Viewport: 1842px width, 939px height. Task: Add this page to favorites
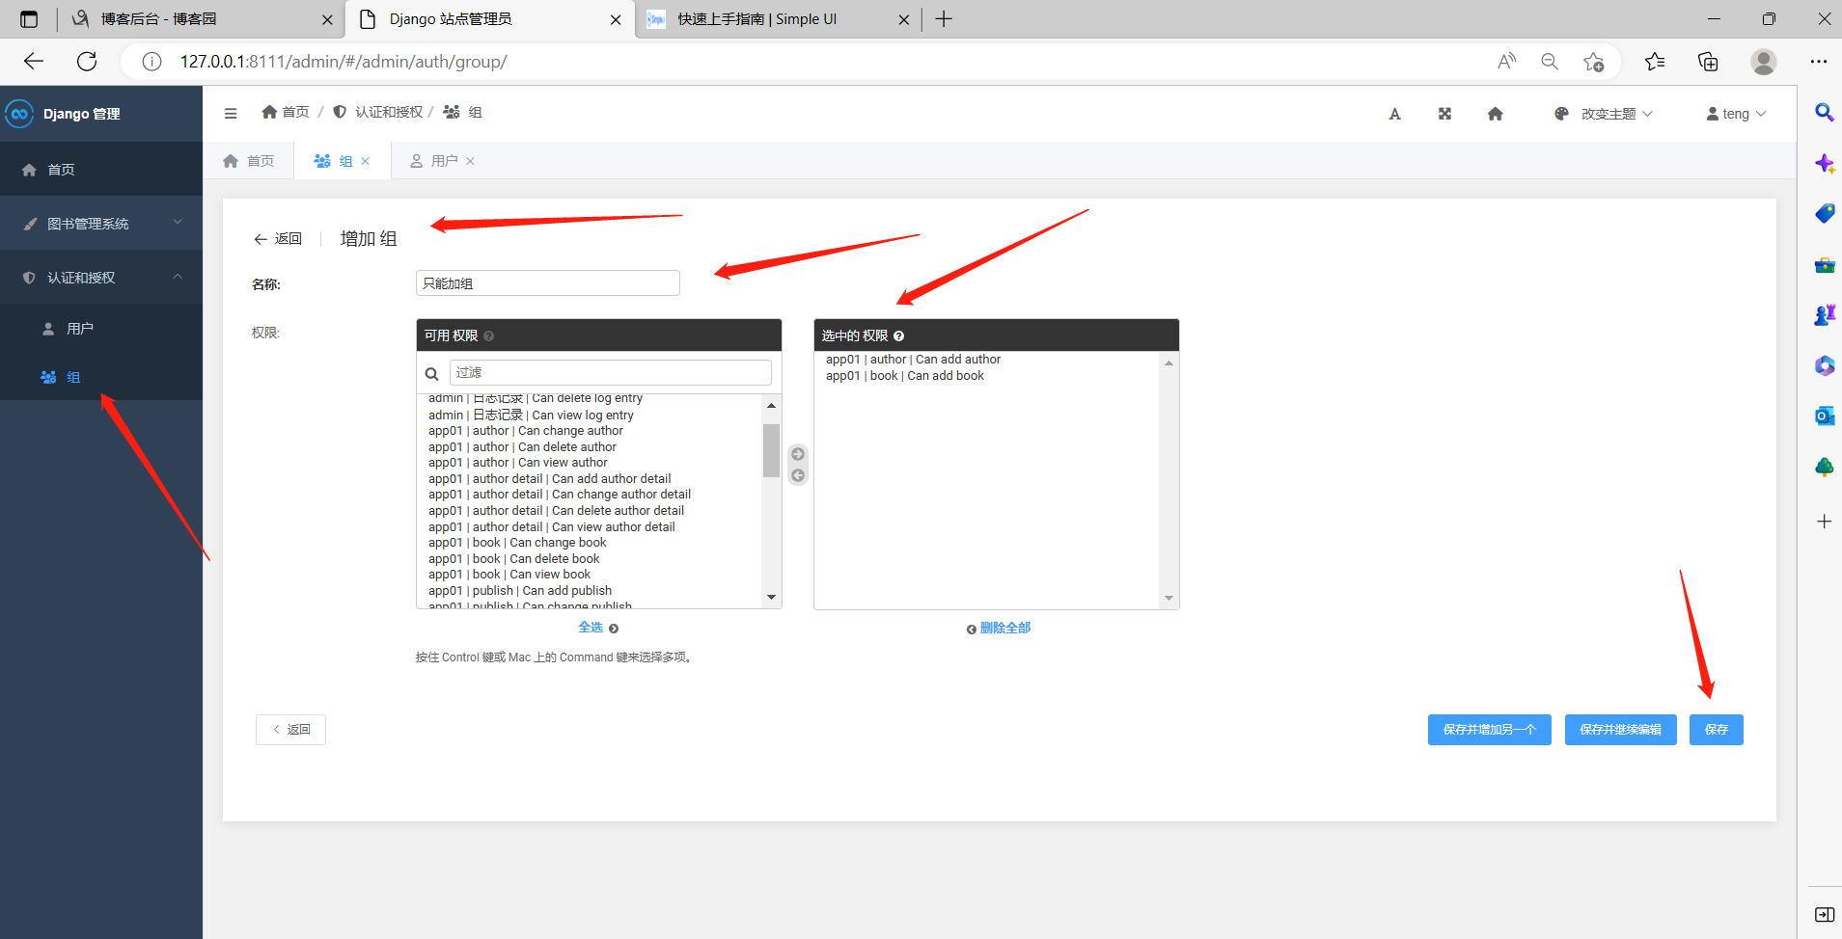point(1593,62)
